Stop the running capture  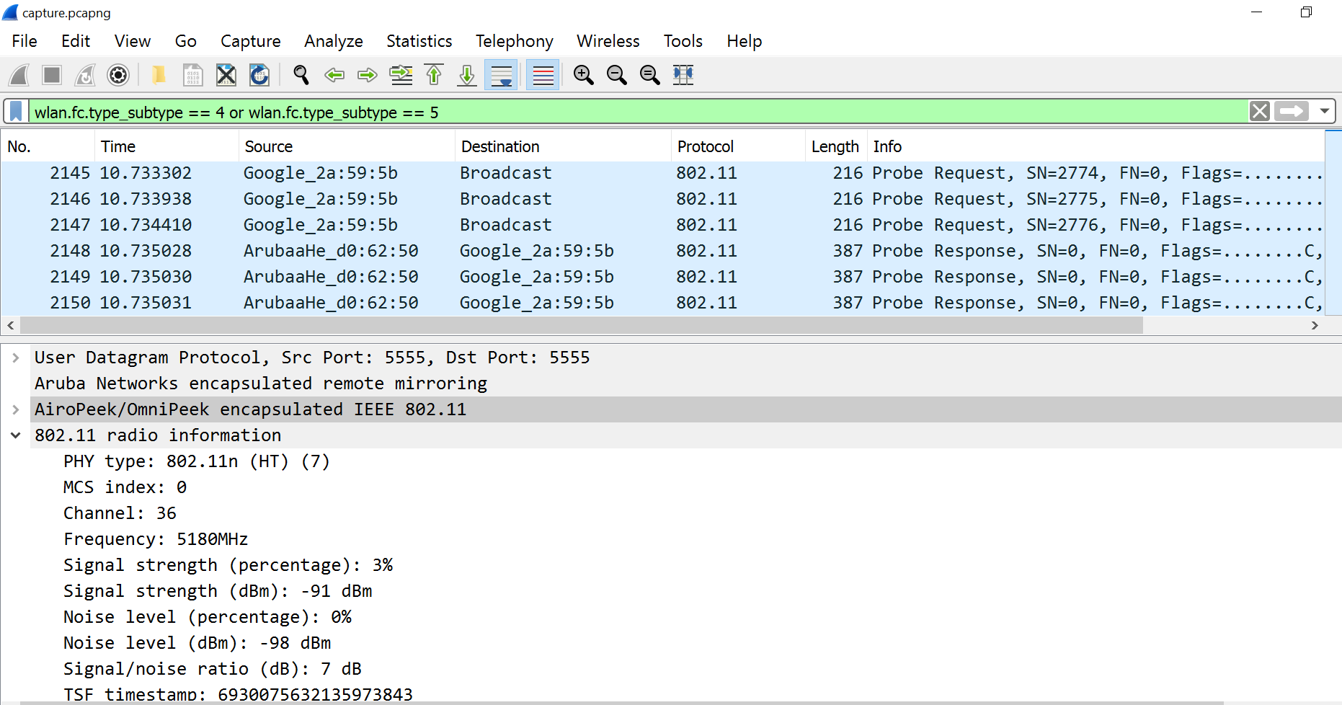click(x=51, y=75)
